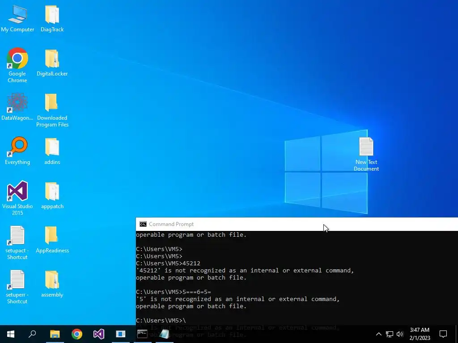Click the C:\Users\VM5>\ prompt line

tap(161, 321)
